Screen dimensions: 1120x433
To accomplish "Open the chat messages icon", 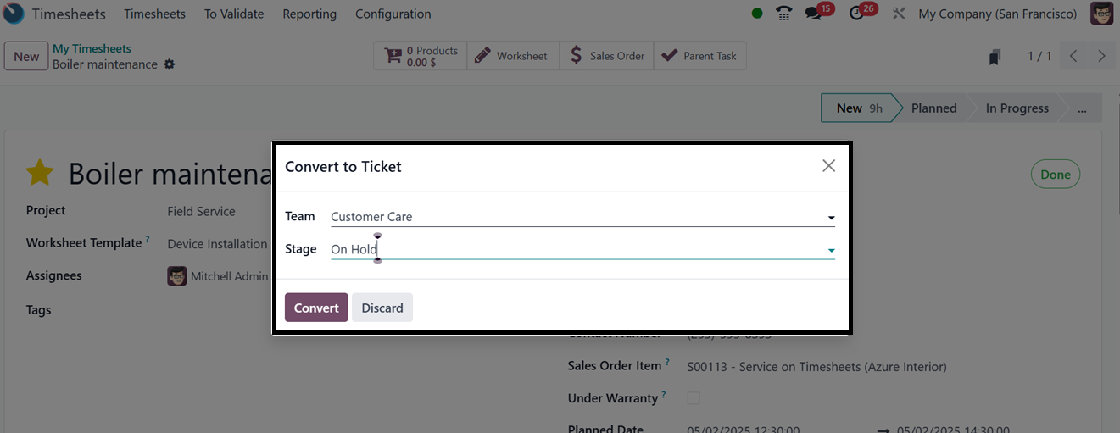I will (814, 14).
